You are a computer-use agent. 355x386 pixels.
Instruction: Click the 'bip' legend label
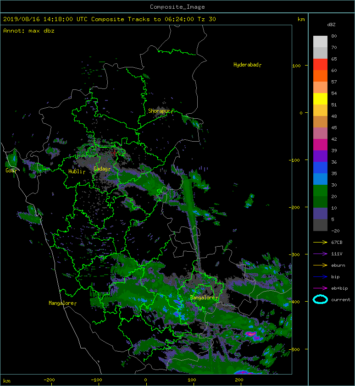[335, 277]
